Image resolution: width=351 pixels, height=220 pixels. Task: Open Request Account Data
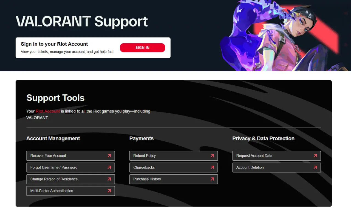(277, 156)
